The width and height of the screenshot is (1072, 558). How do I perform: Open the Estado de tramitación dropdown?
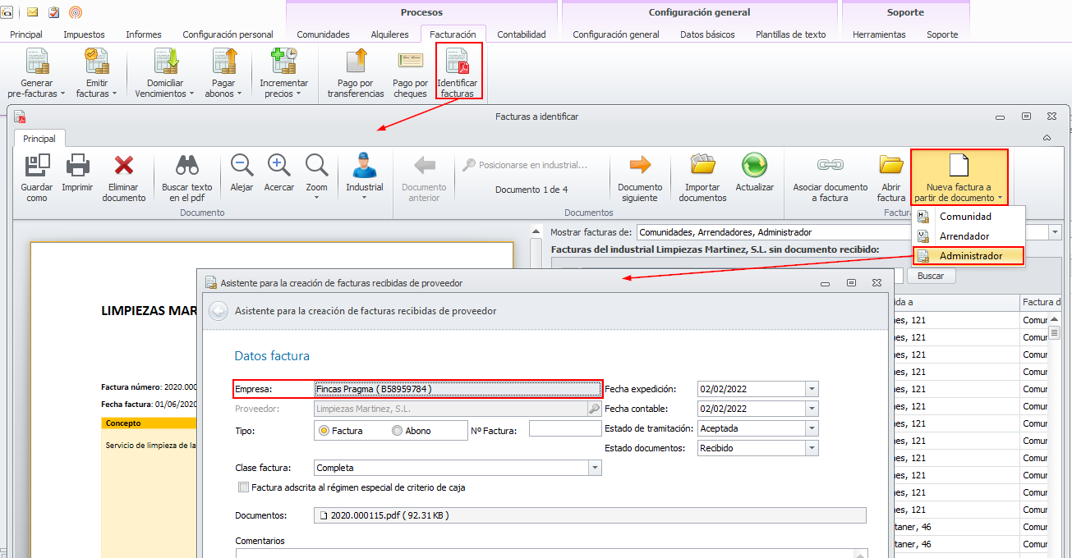pyautogui.click(x=812, y=428)
